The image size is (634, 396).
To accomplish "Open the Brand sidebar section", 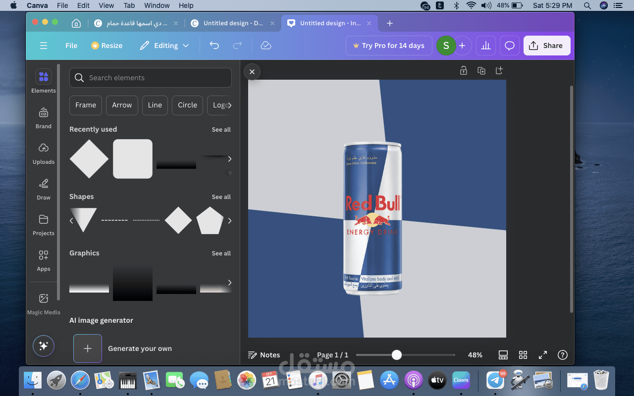I will pos(44,118).
